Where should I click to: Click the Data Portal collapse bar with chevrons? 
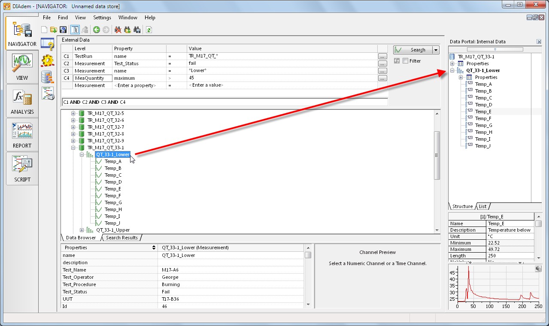[x=495, y=49]
